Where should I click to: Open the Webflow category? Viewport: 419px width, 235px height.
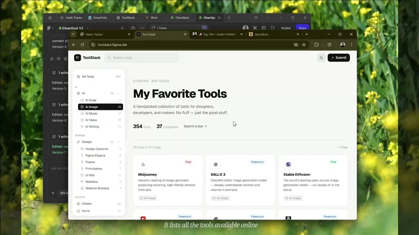click(x=101, y=182)
